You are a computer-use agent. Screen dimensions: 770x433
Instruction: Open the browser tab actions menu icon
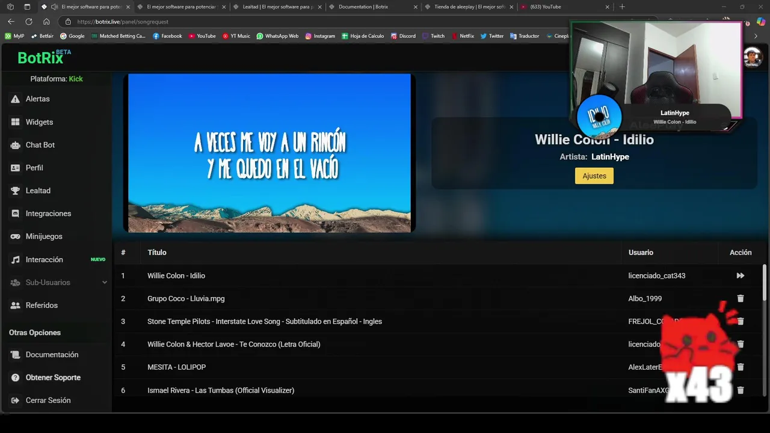[x=27, y=7]
